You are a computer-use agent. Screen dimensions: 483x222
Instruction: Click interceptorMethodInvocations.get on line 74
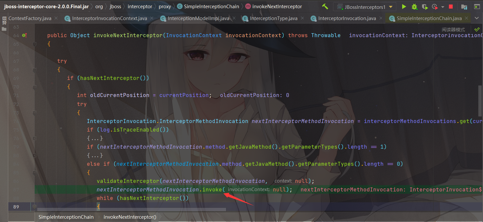tap(416, 121)
